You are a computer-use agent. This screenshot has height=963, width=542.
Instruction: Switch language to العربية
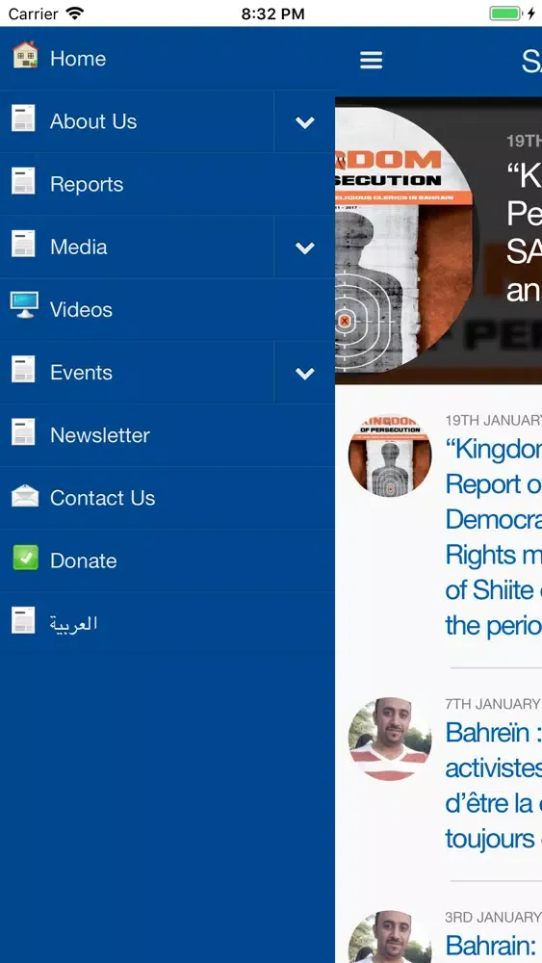[x=168, y=623]
